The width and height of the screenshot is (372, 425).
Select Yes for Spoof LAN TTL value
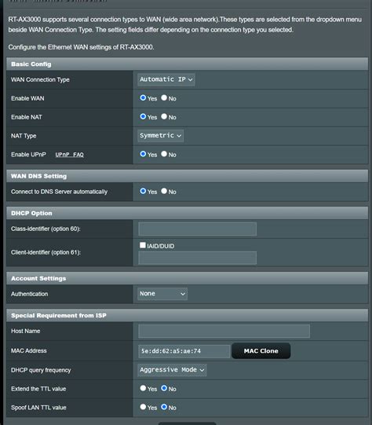pos(143,407)
